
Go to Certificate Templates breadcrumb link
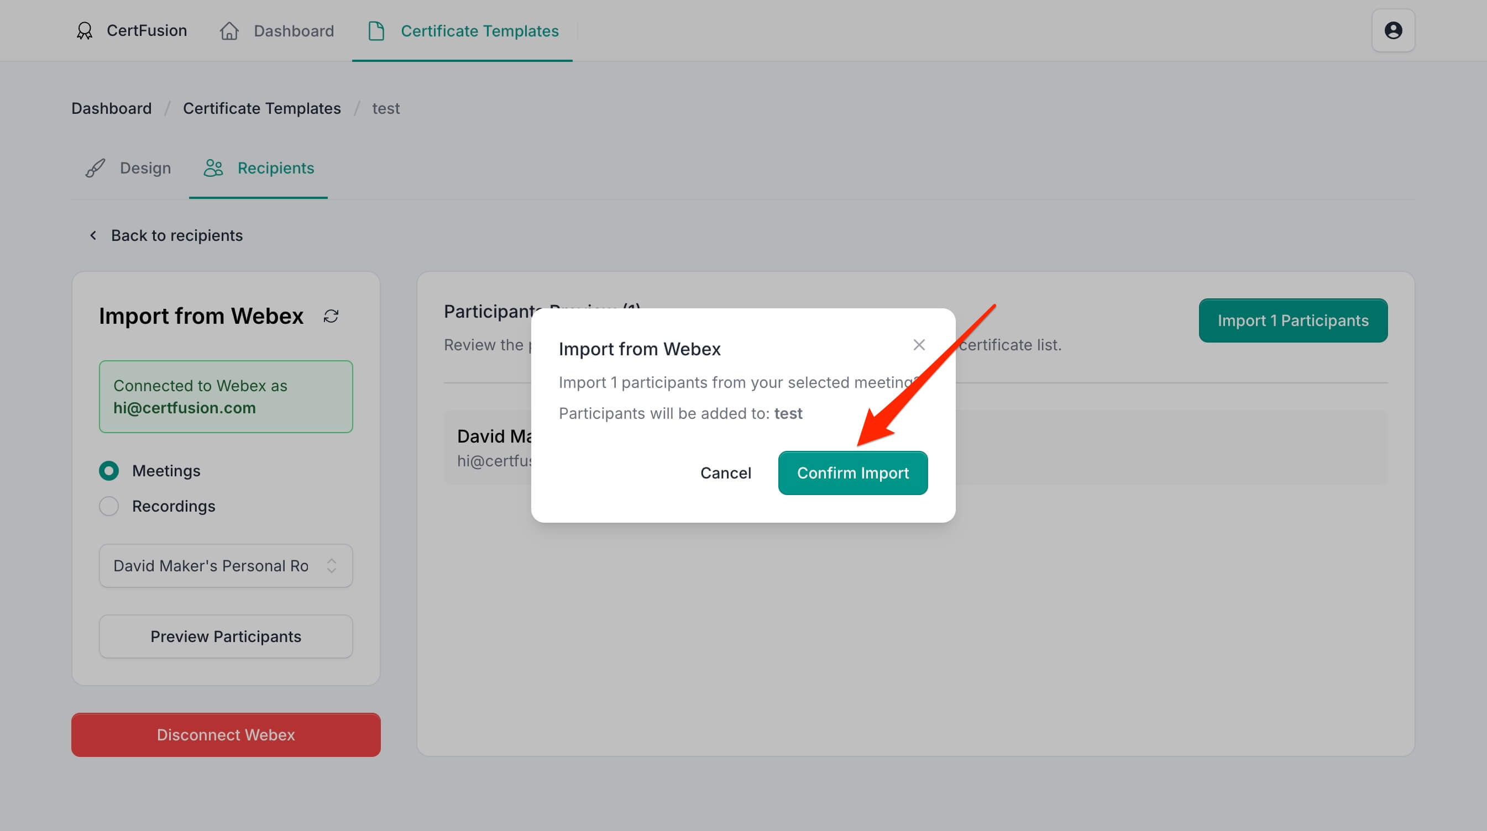[261, 108]
